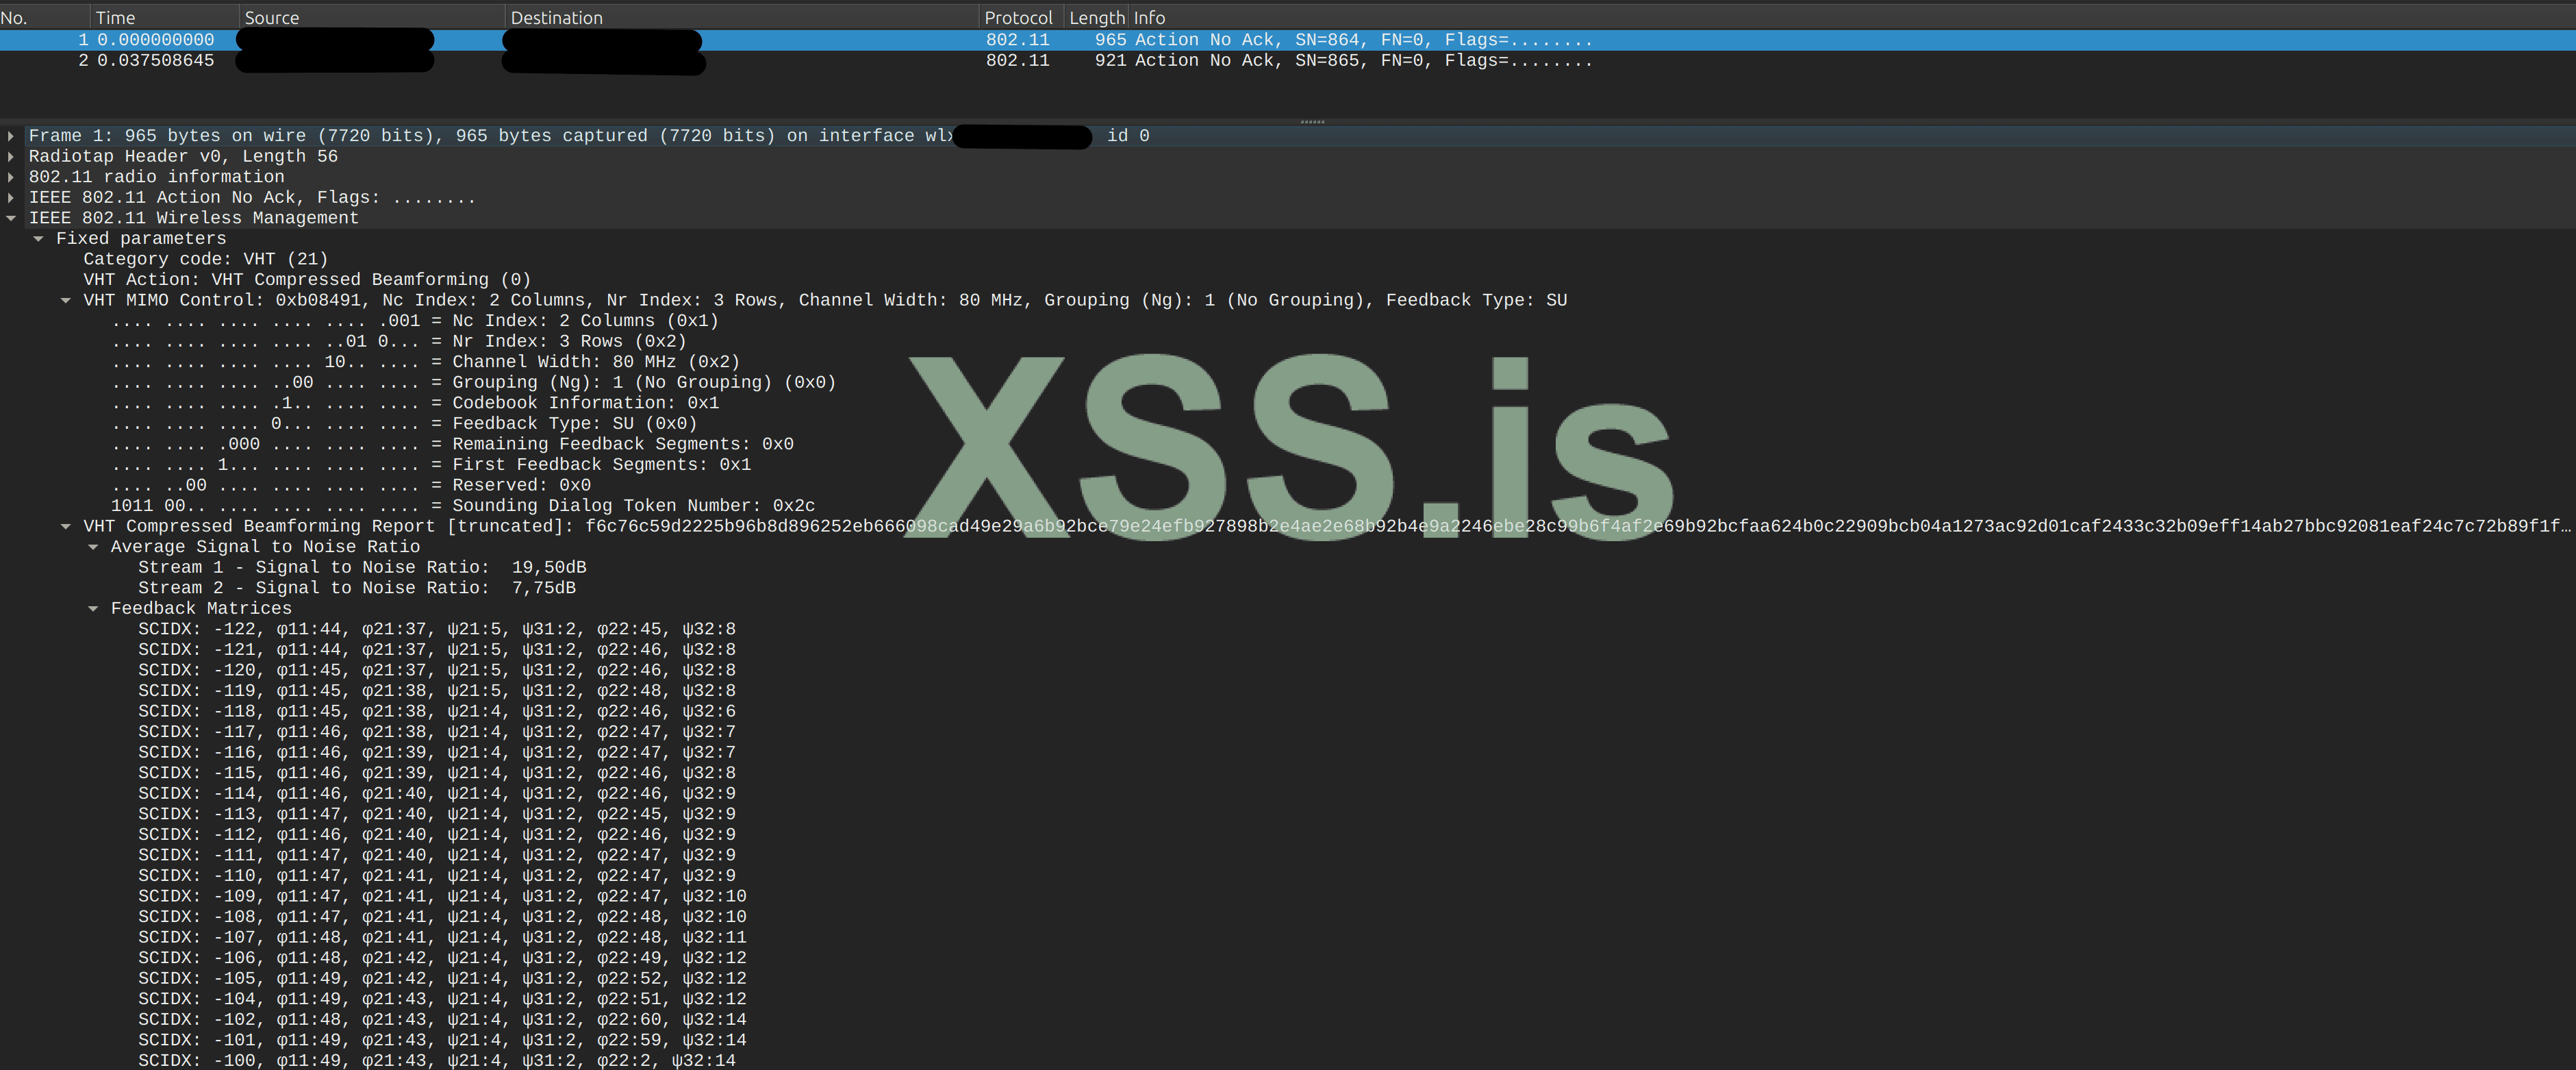Expand 802.11 radio information row
This screenshot has height=1070, width=2576.
click(x=11, y=177)
